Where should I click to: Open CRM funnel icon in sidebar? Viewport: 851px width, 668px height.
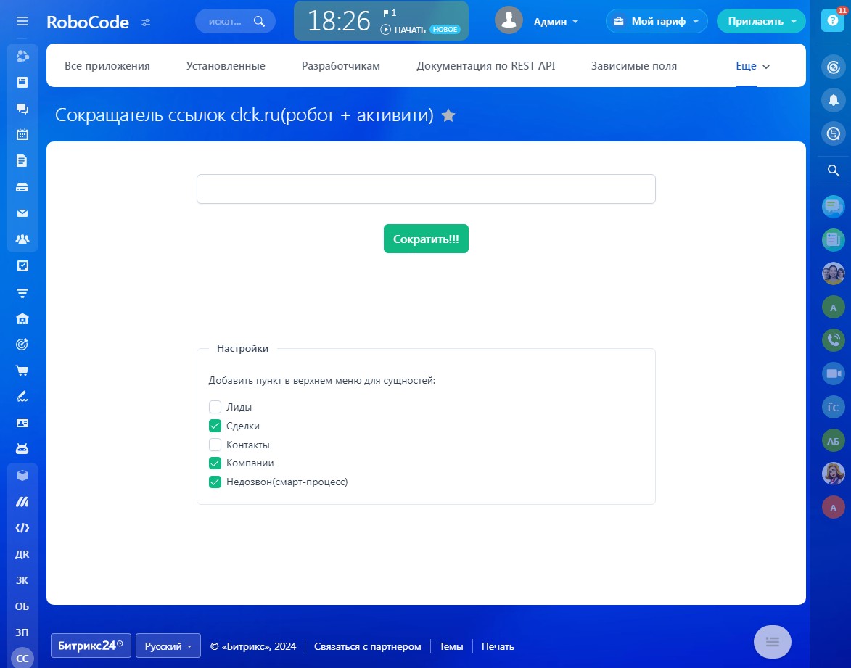tap(22, 293)
